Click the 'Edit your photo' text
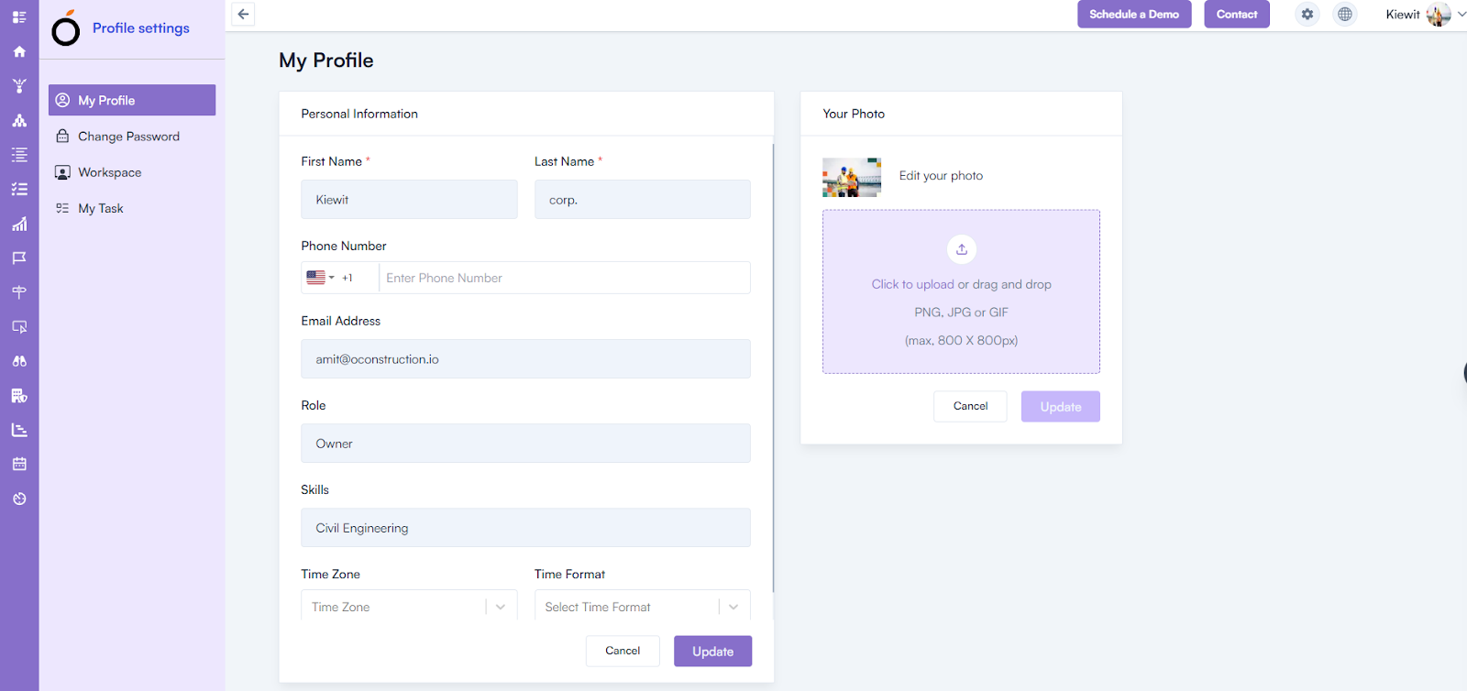The width and height of the screenshot is (1467, 691). pos(941,176)
